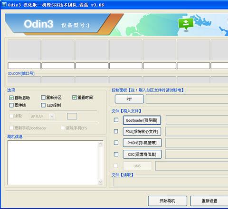228x209 pixels.
Task: Click the 设备型号:) banner text
Action: point(75,25)
